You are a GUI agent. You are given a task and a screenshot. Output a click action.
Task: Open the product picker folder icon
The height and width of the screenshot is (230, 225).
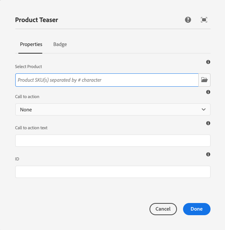click(204, 80)
